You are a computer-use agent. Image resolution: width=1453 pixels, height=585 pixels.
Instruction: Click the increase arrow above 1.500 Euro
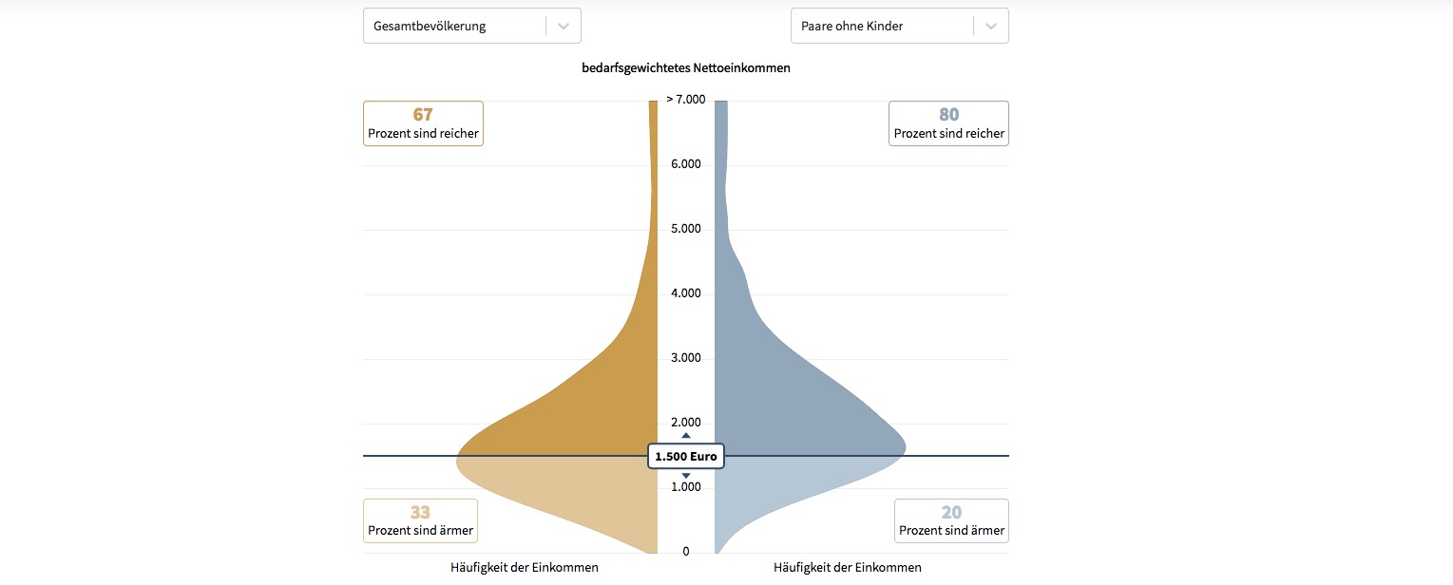click(686, 436)
